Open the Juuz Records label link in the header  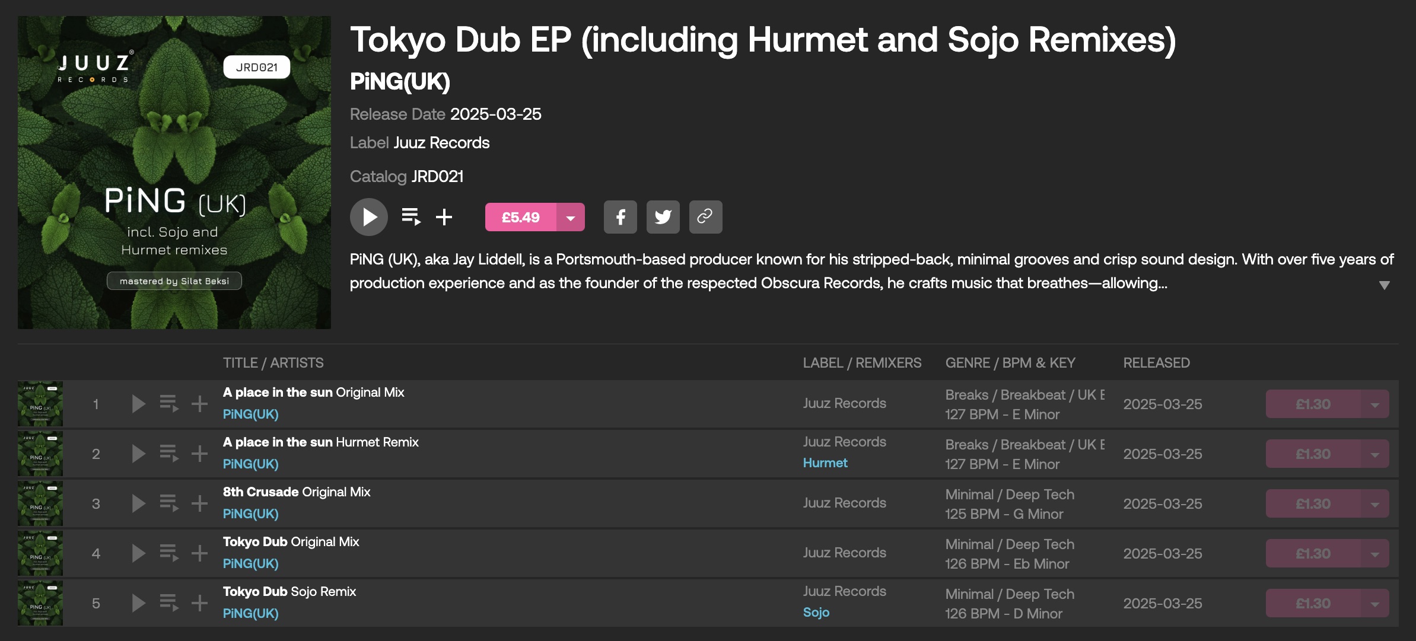click(x=441, y=143)
